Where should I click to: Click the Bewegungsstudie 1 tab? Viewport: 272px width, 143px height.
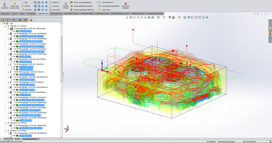pyautogui.click(x=30, y=139)
